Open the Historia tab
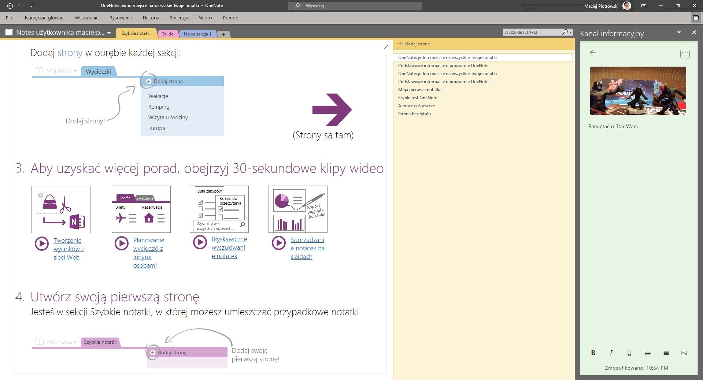 [x=151, y=18]
